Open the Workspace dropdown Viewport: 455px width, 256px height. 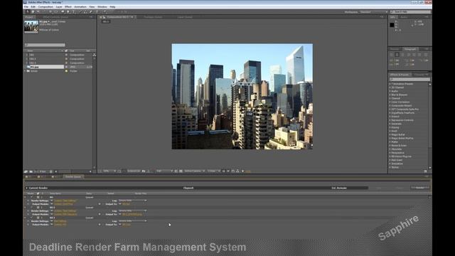[x=374, y=12]
